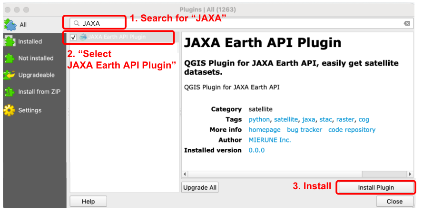Open the bug tracker link
423x213 pixels.
[x=305, y=130]
